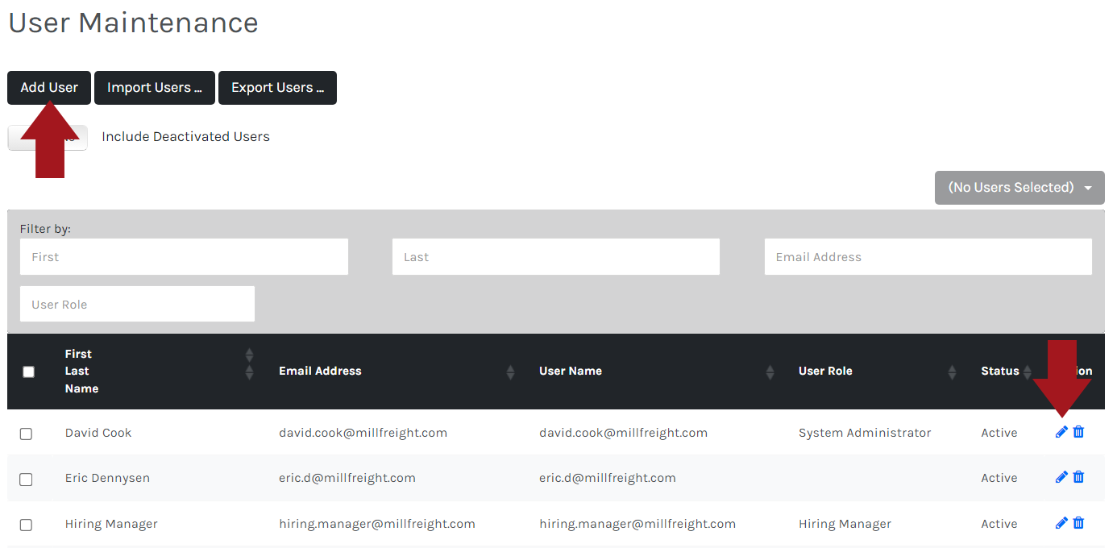Sort table by First Last Name

point(249,363)
